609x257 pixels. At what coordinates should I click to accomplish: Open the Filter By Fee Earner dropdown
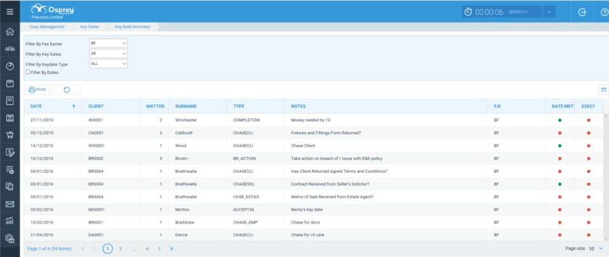pyautogui.click(x=108, y=44)
